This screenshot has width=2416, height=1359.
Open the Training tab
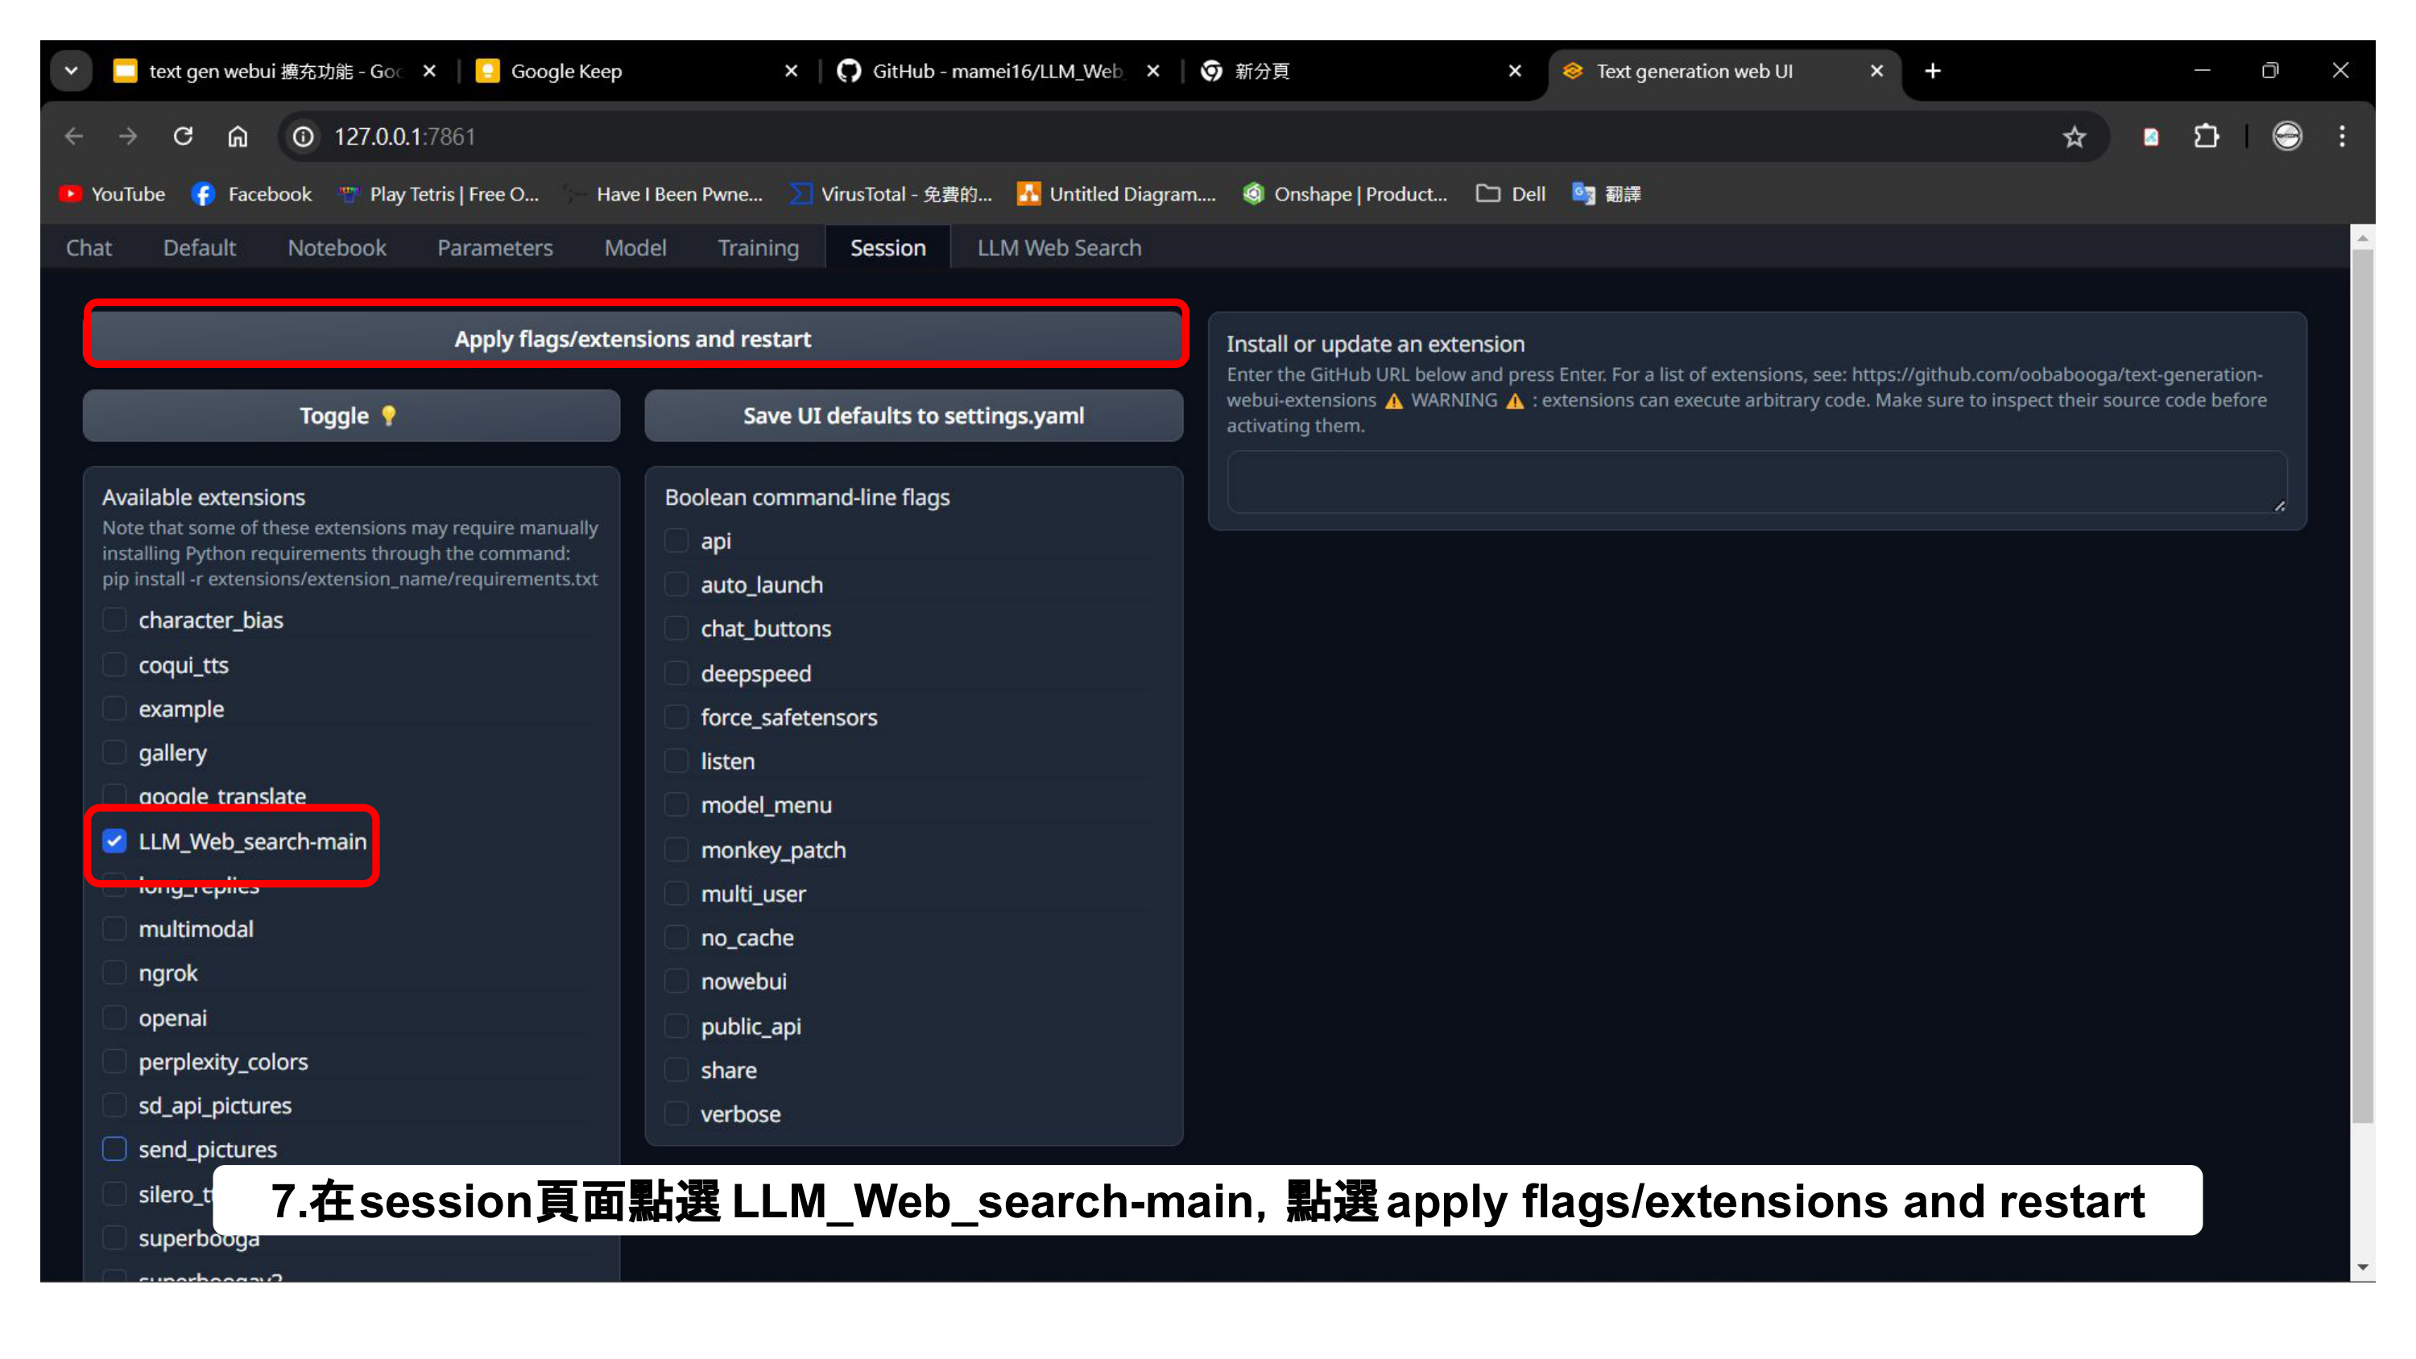(758, 248)
